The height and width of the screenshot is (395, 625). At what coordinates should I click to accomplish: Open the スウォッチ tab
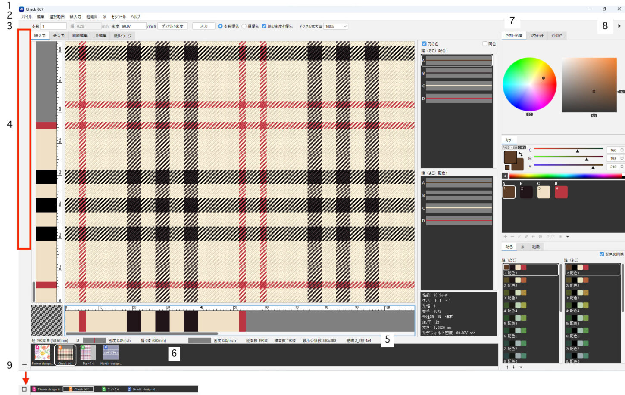pos(537,36)
